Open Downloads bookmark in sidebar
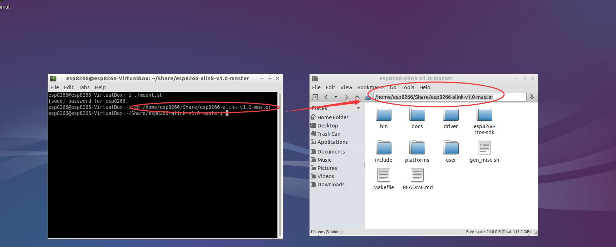This screenshot has height=247, width=616. pyautogui.click(x=328, y=184)
